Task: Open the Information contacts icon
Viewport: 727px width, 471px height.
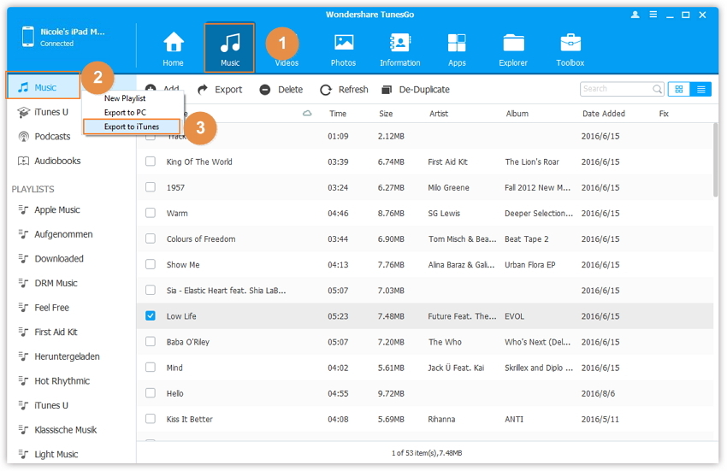Action: (399, 44)
